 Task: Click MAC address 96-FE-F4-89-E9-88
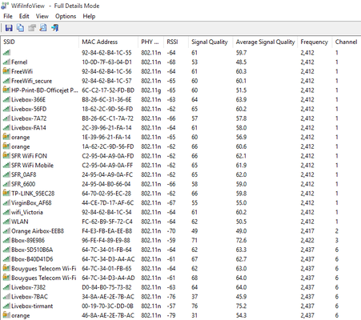106,240
